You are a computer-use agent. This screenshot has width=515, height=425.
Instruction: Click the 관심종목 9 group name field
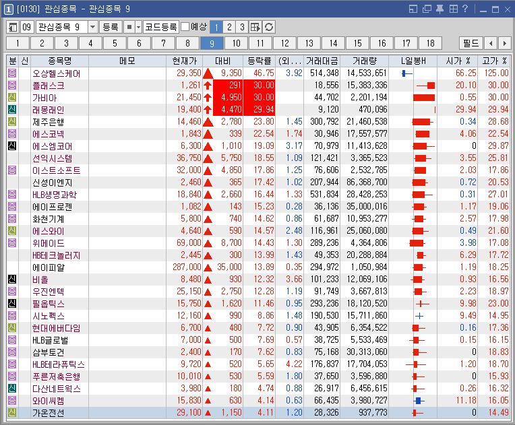click(62, 27)
